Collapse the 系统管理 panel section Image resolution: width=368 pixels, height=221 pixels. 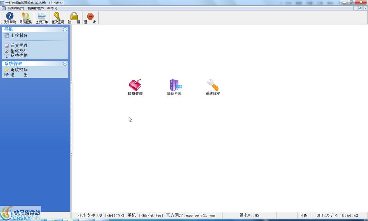pos(65,64)
